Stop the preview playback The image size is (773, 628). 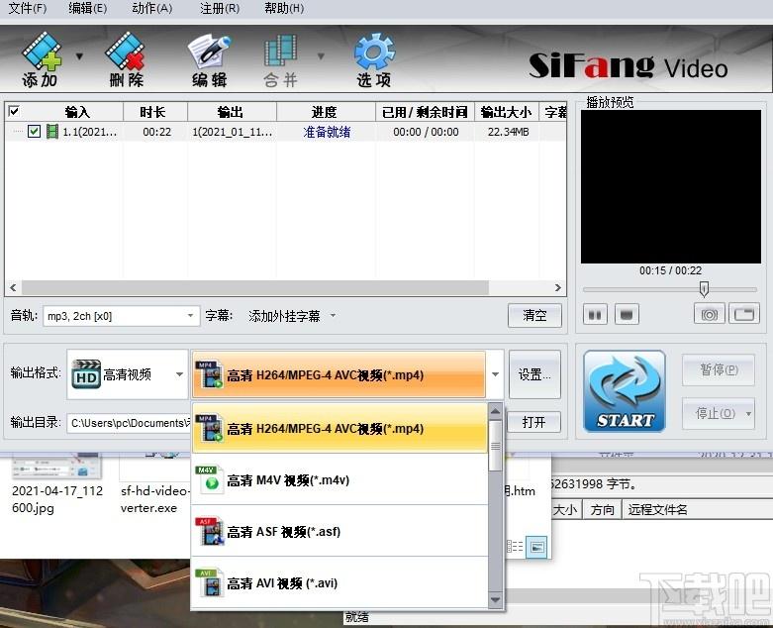tap(625, 315)
